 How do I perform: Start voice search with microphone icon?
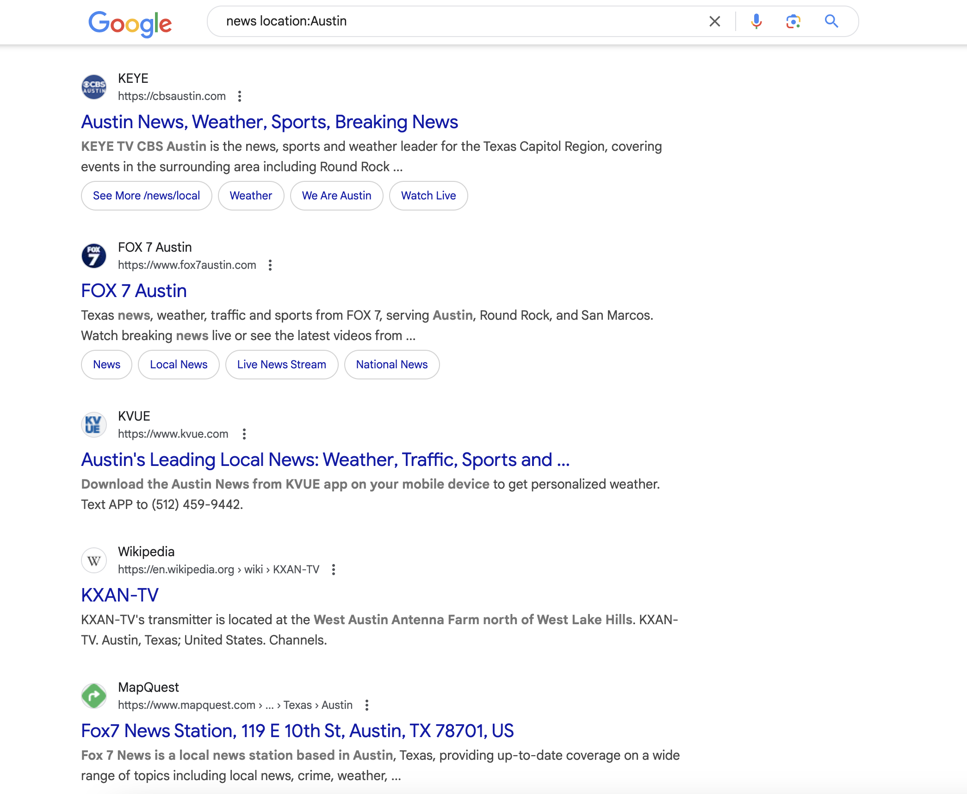click(x=756, y=21)
